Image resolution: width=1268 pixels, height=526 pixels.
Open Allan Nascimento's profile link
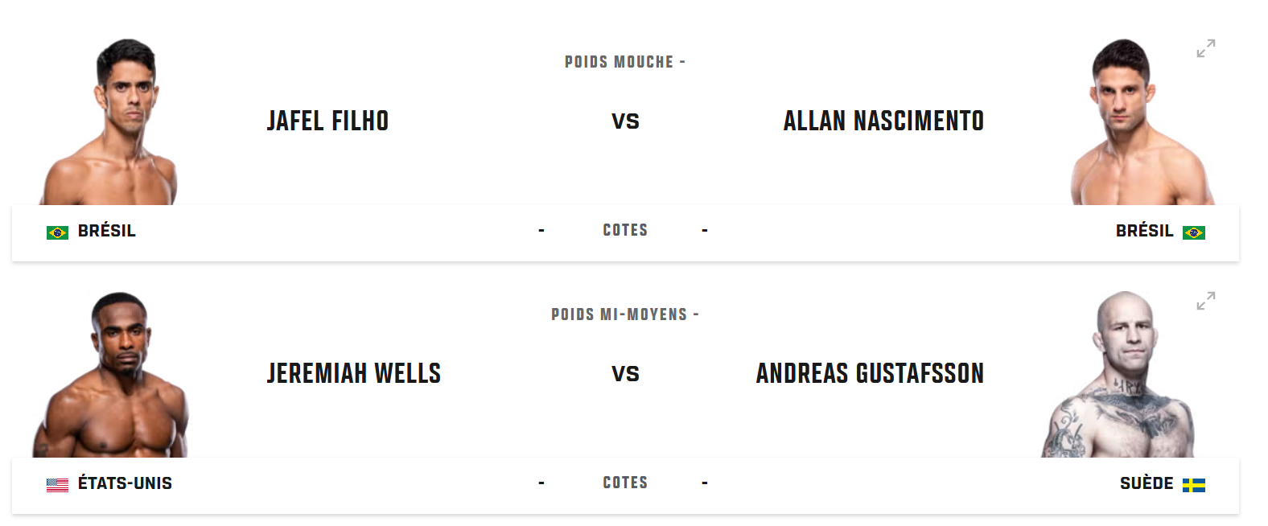[x=883, y=121]
